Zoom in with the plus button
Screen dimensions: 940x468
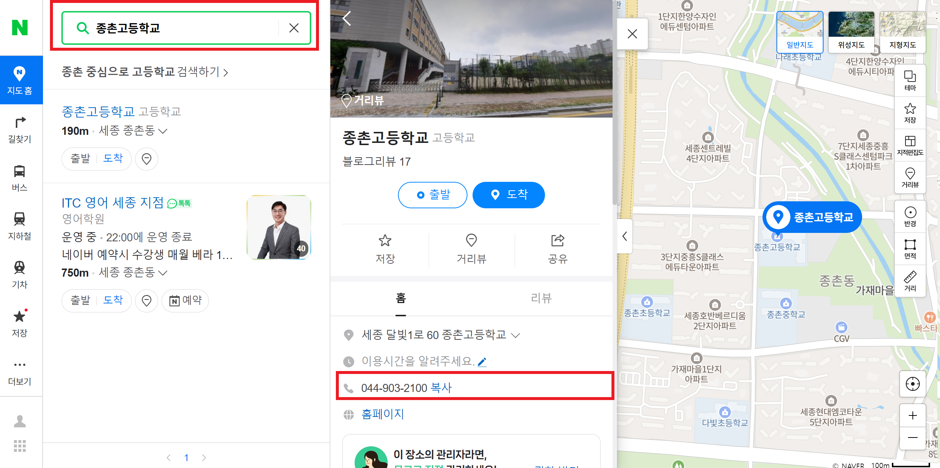coord(912,415)
